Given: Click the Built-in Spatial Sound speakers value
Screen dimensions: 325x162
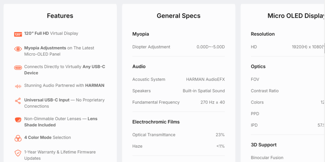Looking at the screenshot, I should pos(204,91).
